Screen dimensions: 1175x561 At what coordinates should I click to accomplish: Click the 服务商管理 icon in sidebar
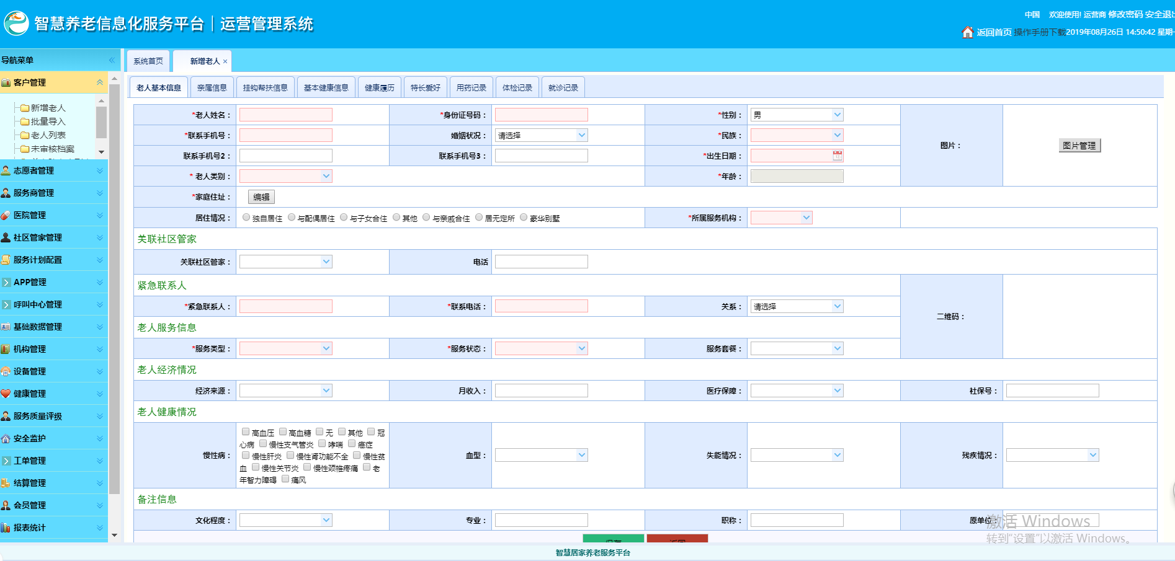pos(6,193)
